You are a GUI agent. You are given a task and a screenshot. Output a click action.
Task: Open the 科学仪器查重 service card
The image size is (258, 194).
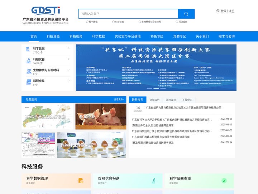(x=199, y=181)
